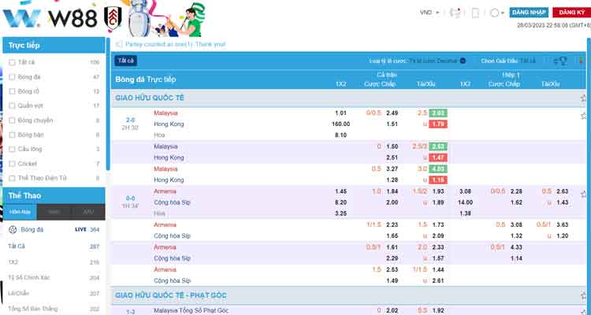591x315 pixels.
Task: Select Armenia over 1/1.5 odds 1.44
Action: pyautogui.click(x=438, y=269)
